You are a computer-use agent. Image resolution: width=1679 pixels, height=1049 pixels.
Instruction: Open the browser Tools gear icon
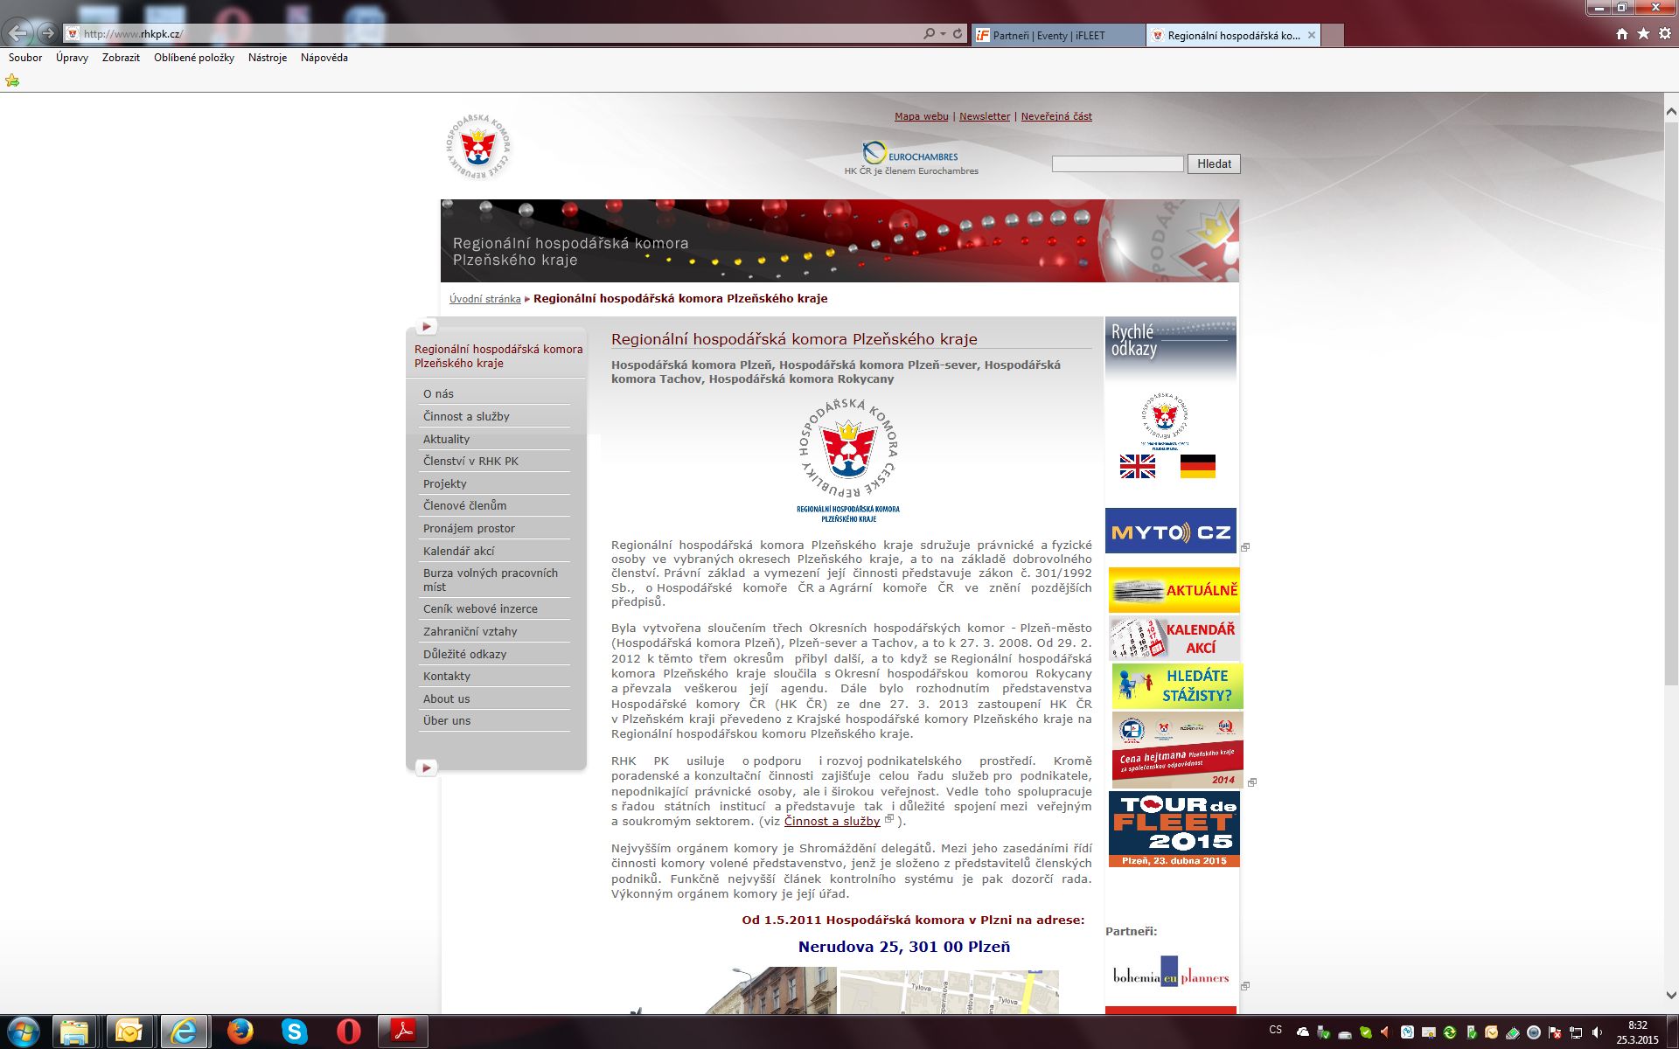coord(1665,34)
